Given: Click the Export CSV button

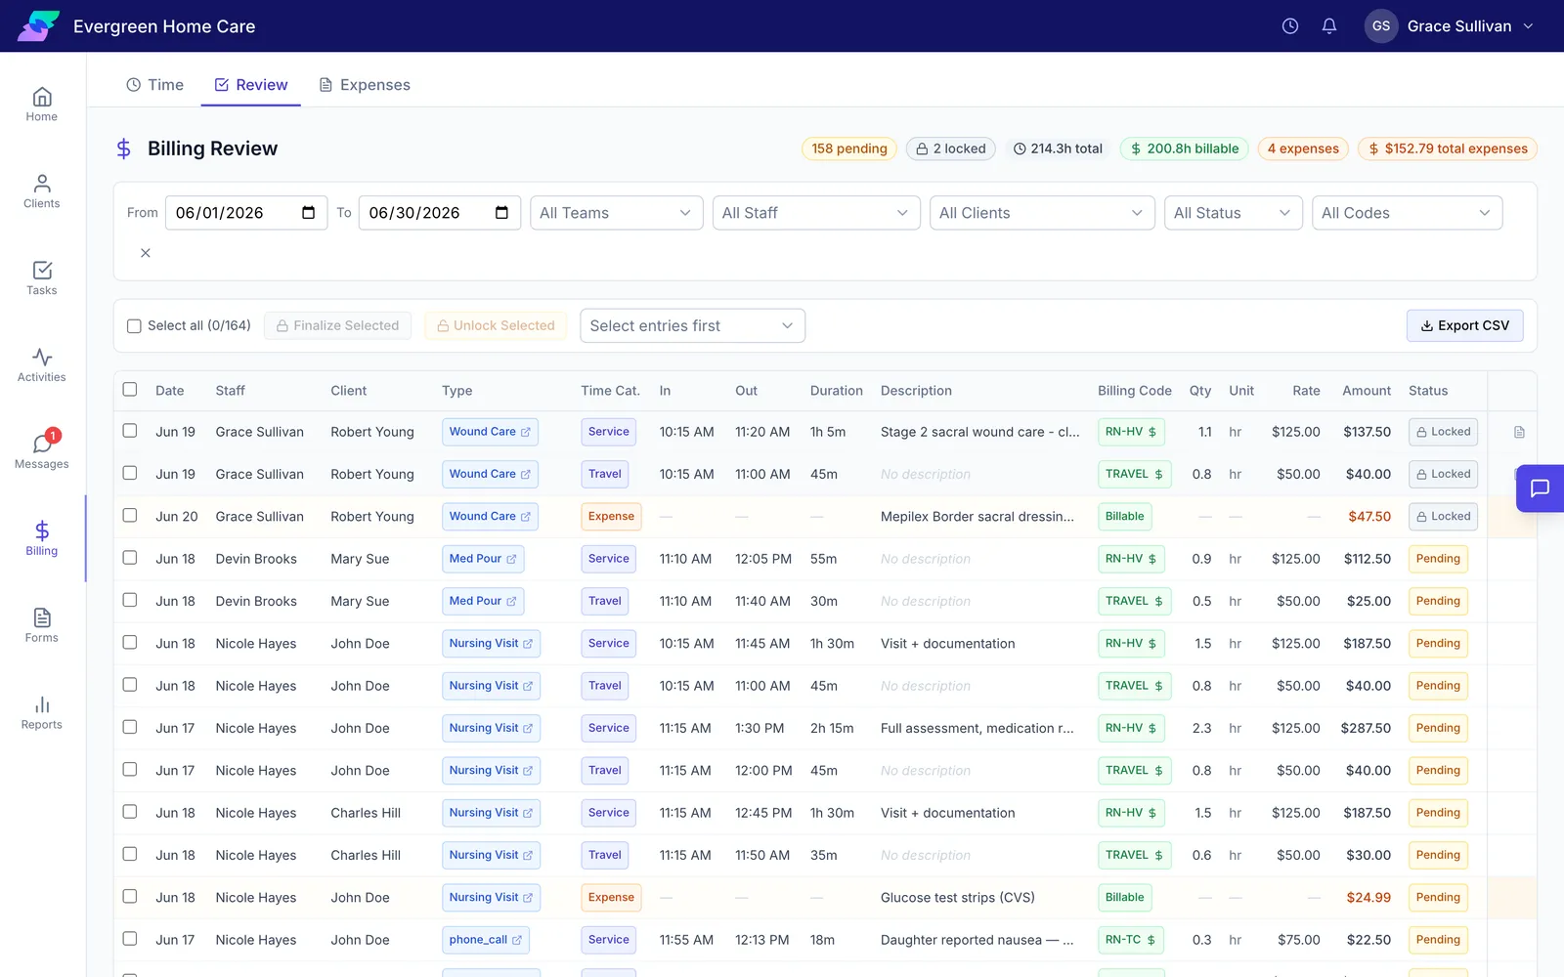Looking at the screenshot, I should tap(1464, 325).
